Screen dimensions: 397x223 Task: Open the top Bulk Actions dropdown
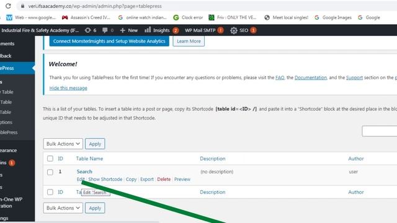(63, 144)
